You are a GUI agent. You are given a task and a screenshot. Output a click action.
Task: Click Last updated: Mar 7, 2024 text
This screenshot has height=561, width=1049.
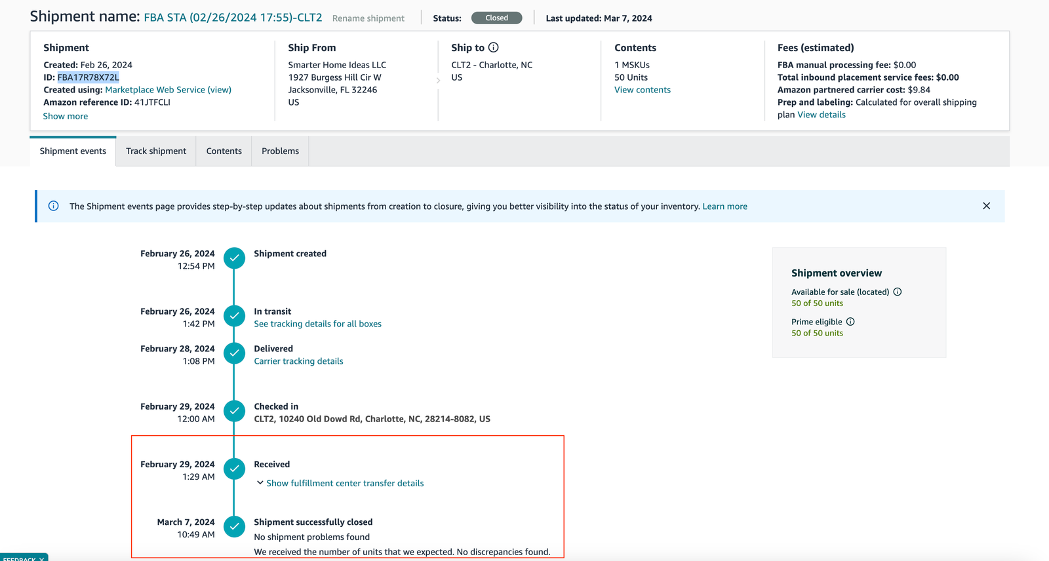599,18
